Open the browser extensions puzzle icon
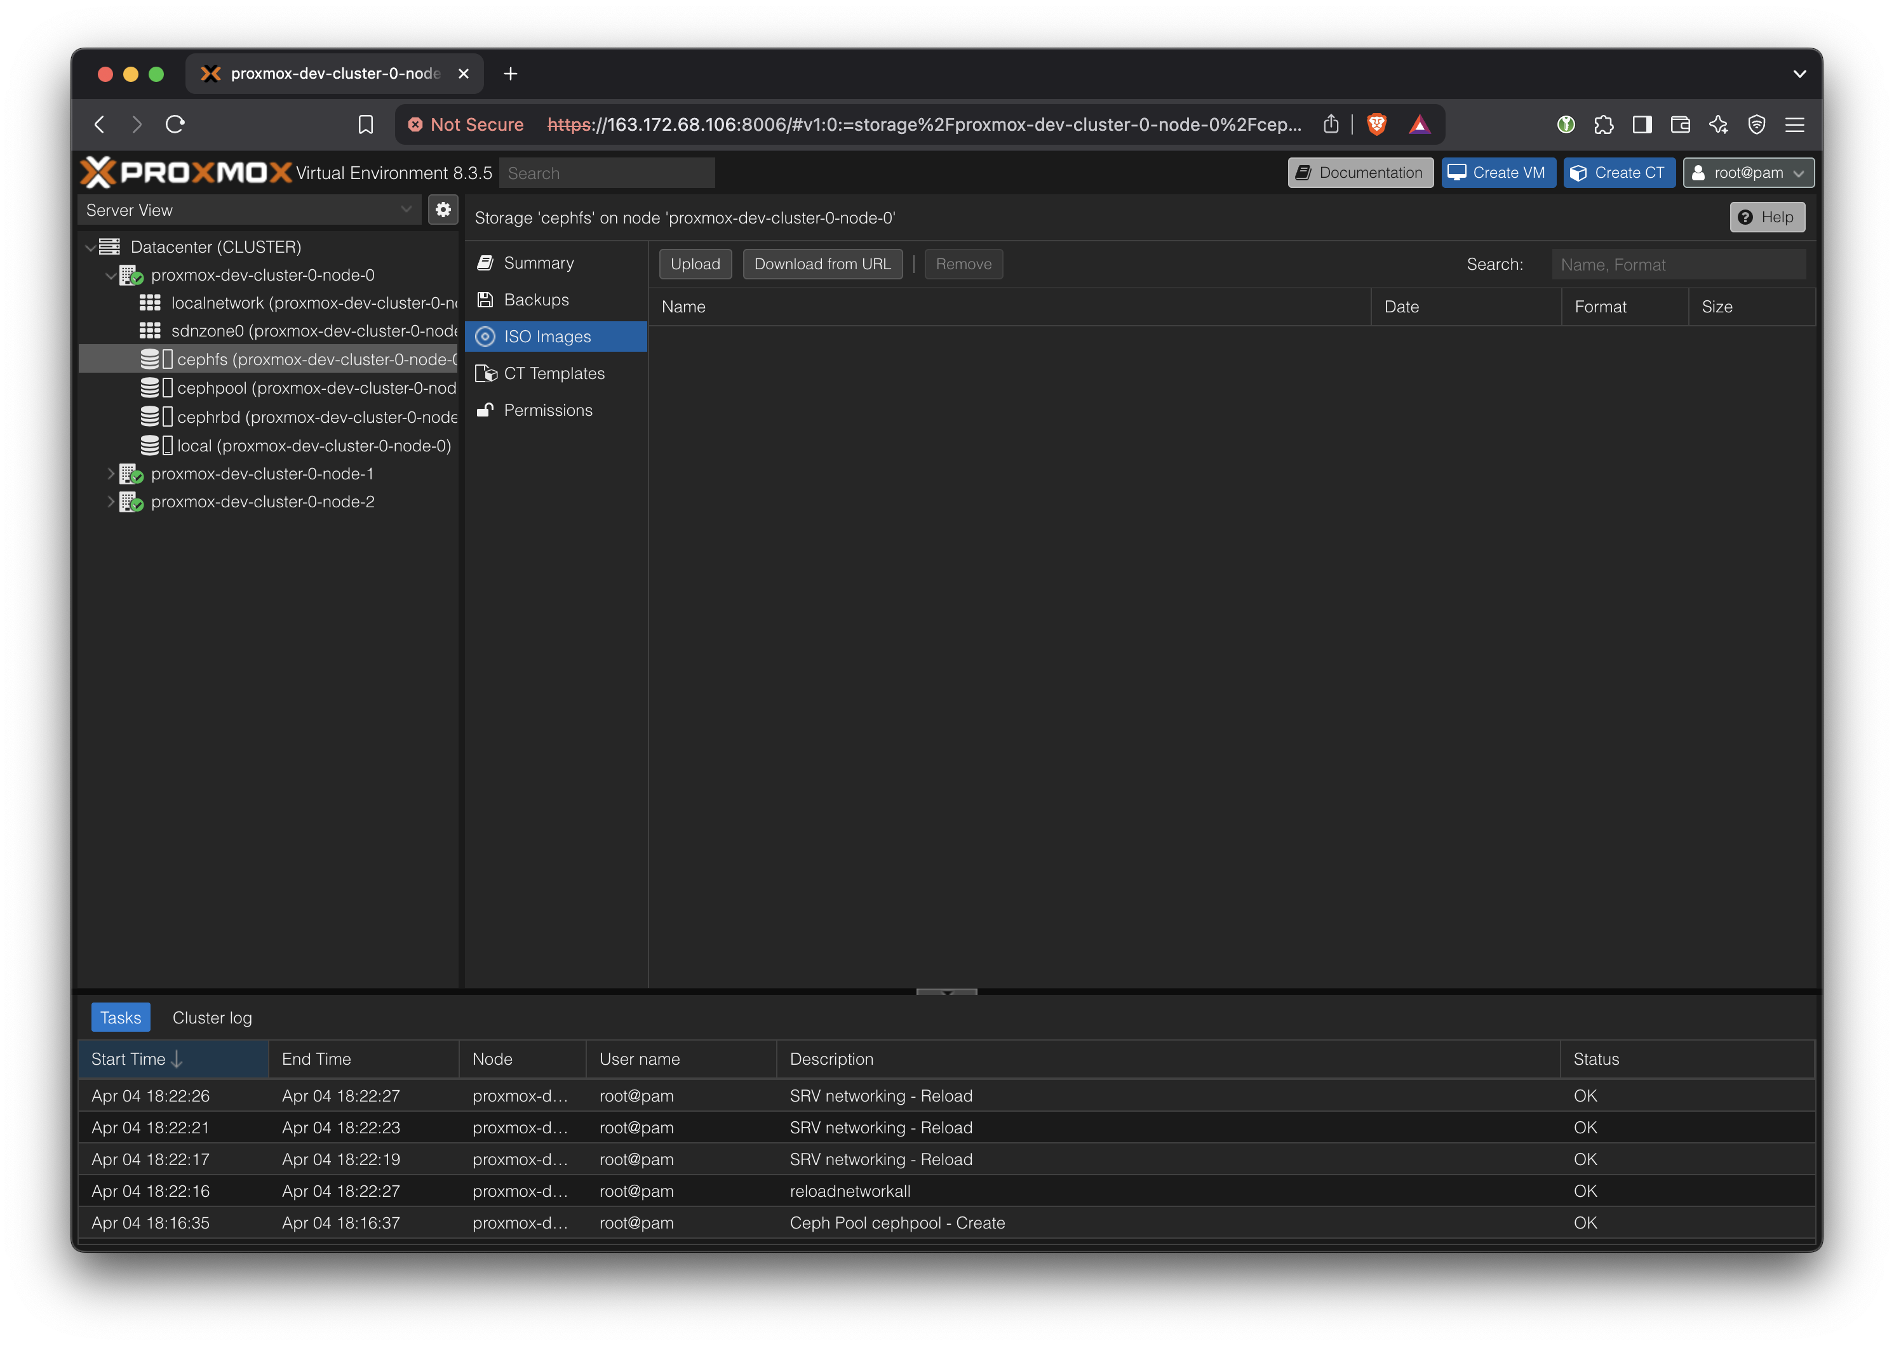The width and height of the screenshot is (1894, 1346). pos(1603,124)
